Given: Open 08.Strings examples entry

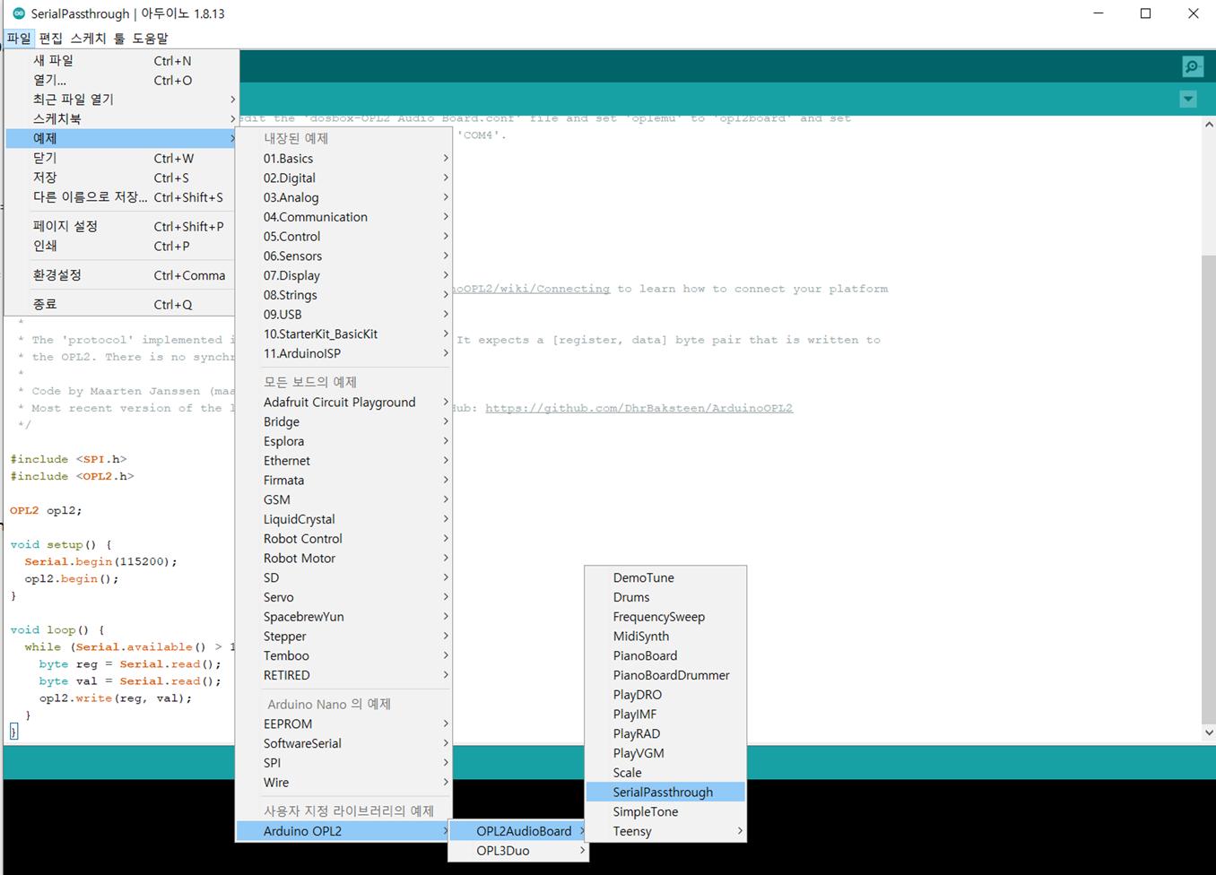Looking at the screenshot, I should click(343, 295).
